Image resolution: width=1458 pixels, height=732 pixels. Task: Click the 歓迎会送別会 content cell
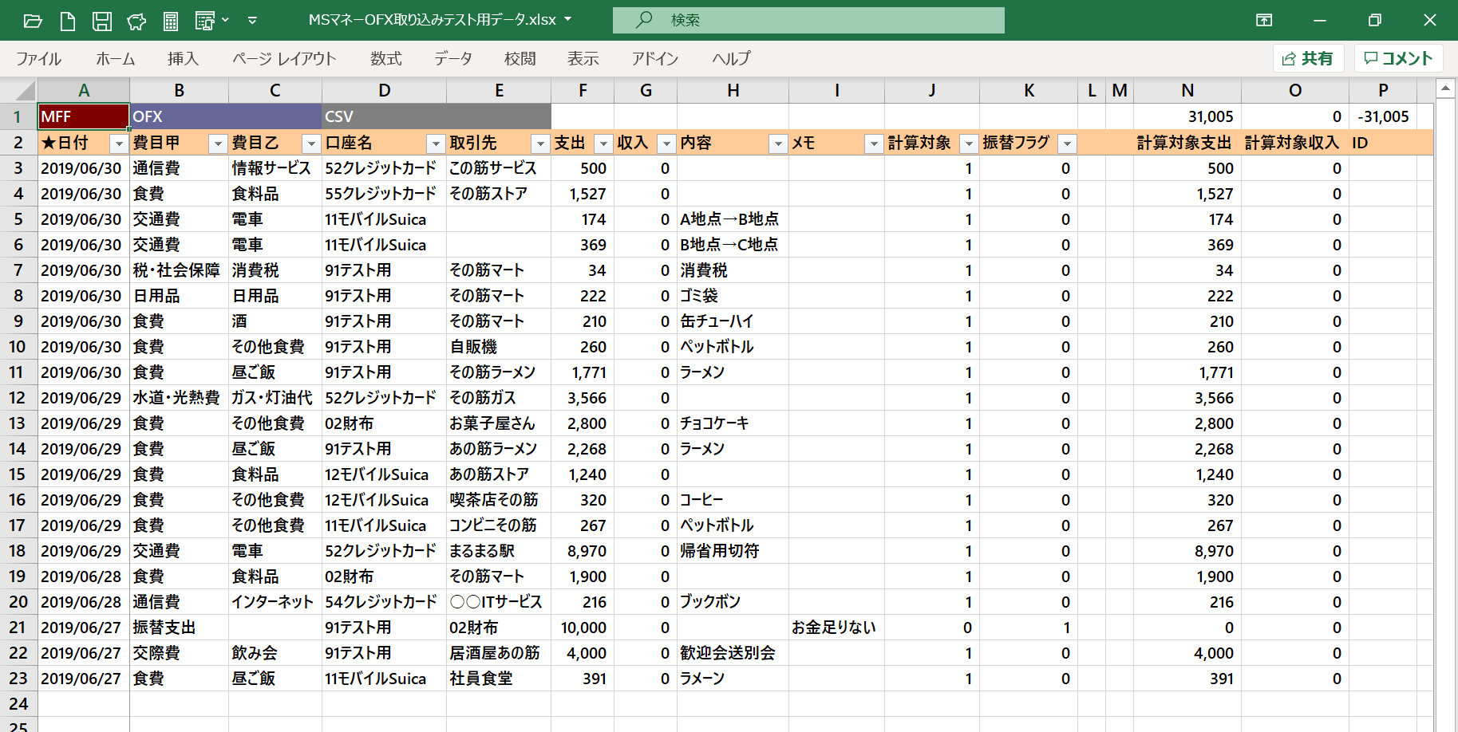coord(733,653)
